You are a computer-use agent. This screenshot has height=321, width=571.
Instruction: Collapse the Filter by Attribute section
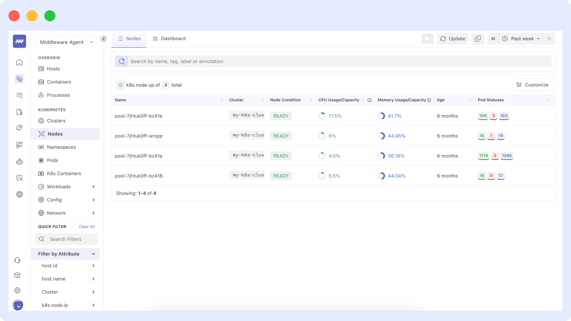94,254
